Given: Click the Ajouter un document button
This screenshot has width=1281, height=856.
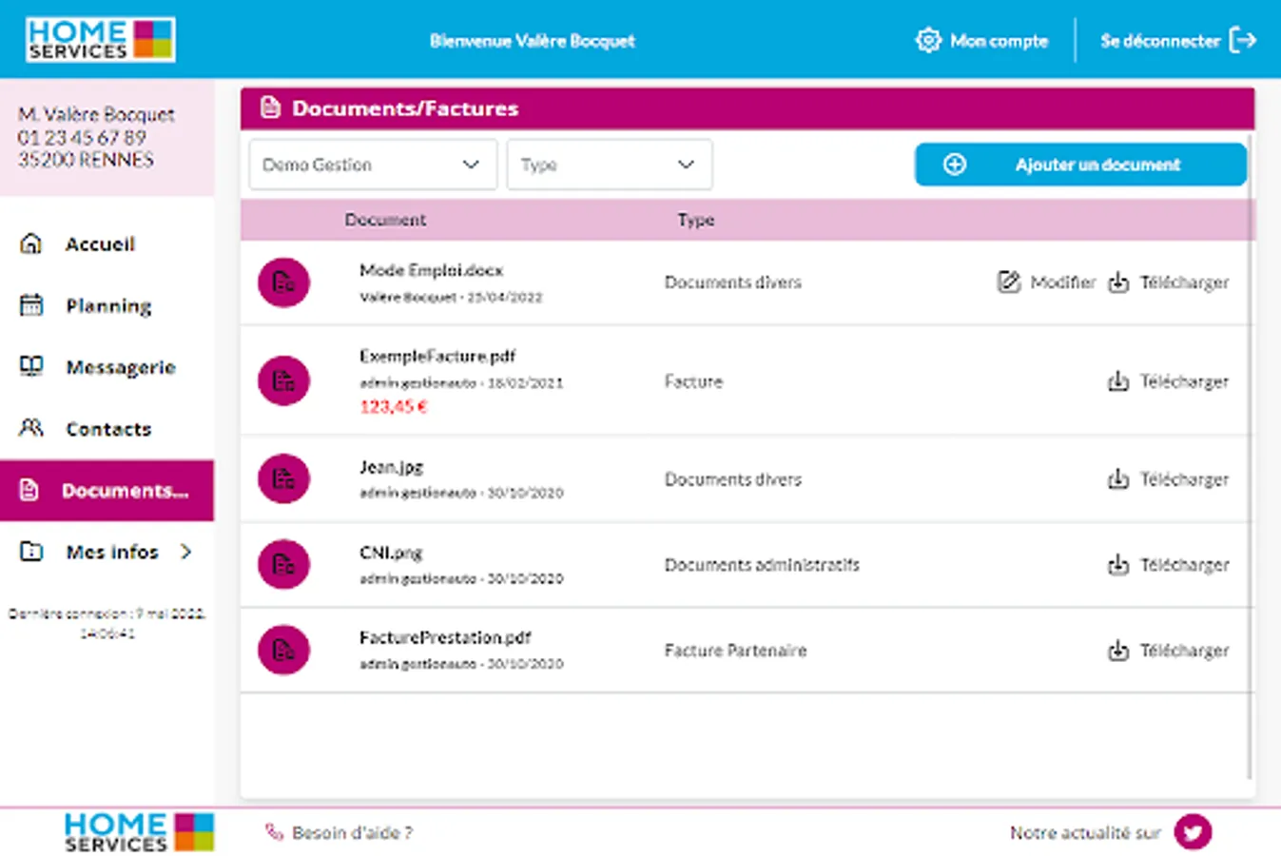Looking at the screenshot, I should (x=1080, y=165).
